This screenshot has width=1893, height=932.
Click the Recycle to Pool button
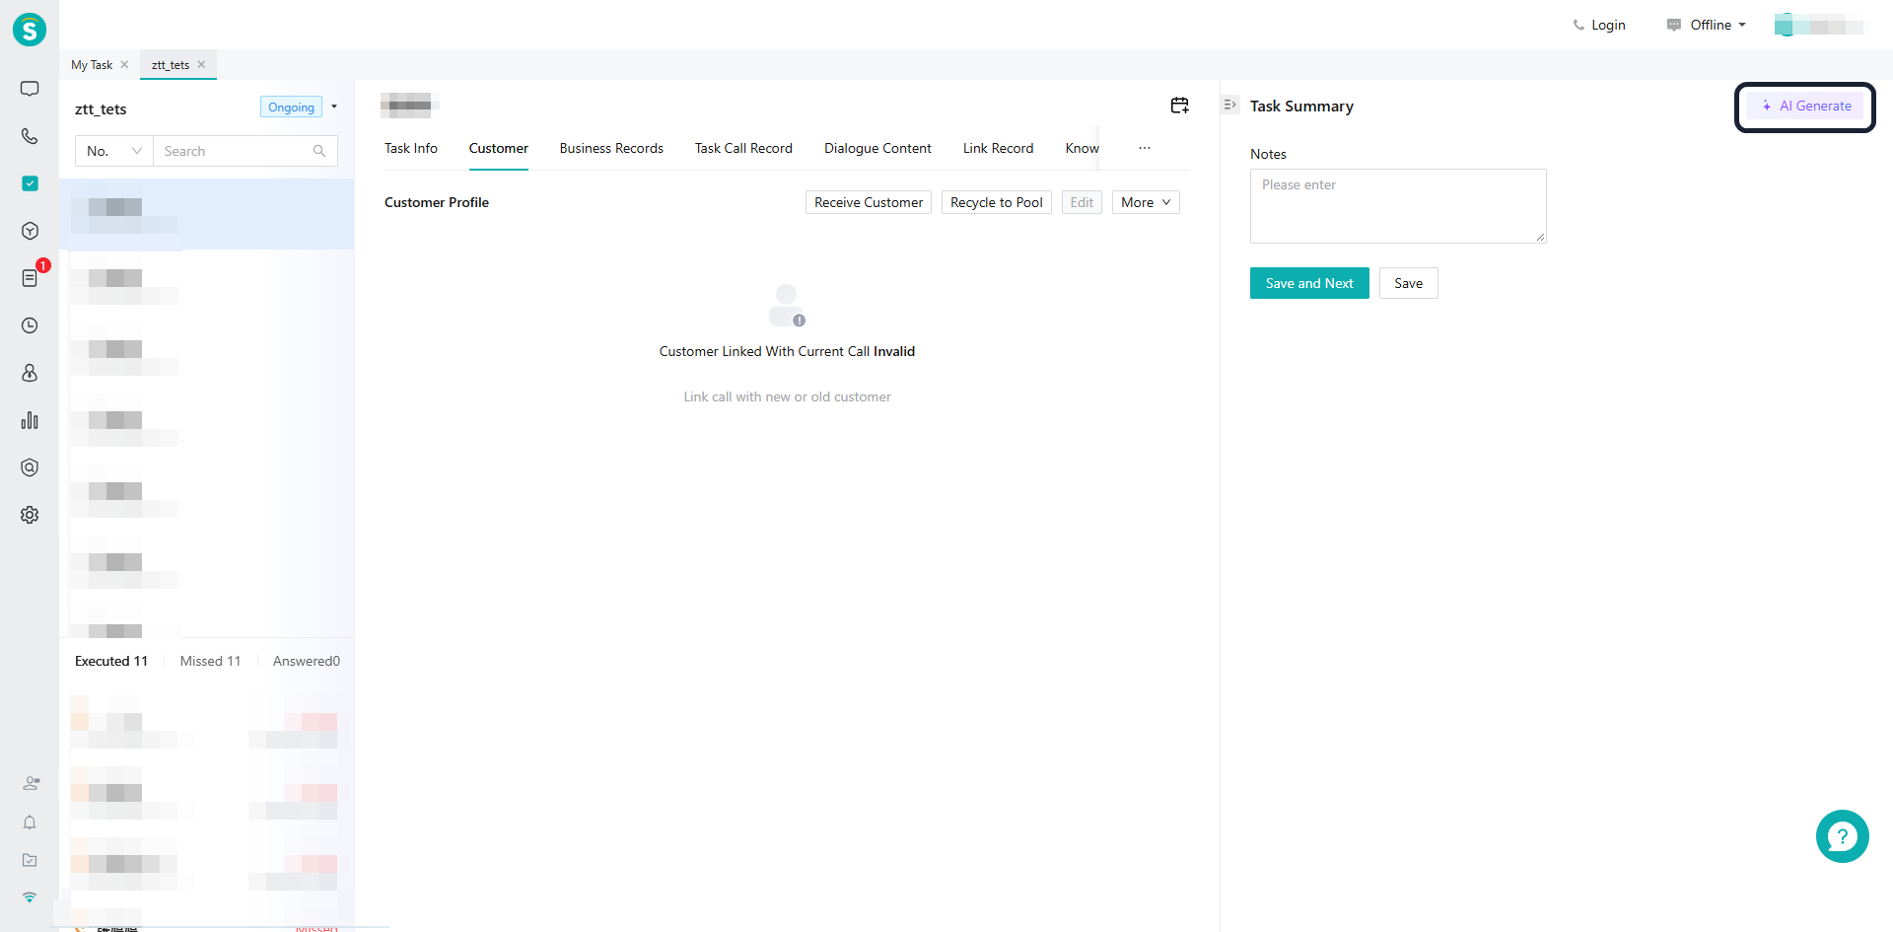click(997, 202)
